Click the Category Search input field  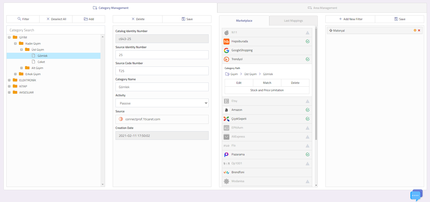tap(56, 30)
